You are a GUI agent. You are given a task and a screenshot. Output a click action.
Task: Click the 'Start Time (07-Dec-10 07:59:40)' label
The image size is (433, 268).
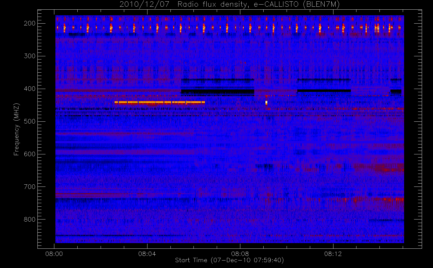point(229,260)
